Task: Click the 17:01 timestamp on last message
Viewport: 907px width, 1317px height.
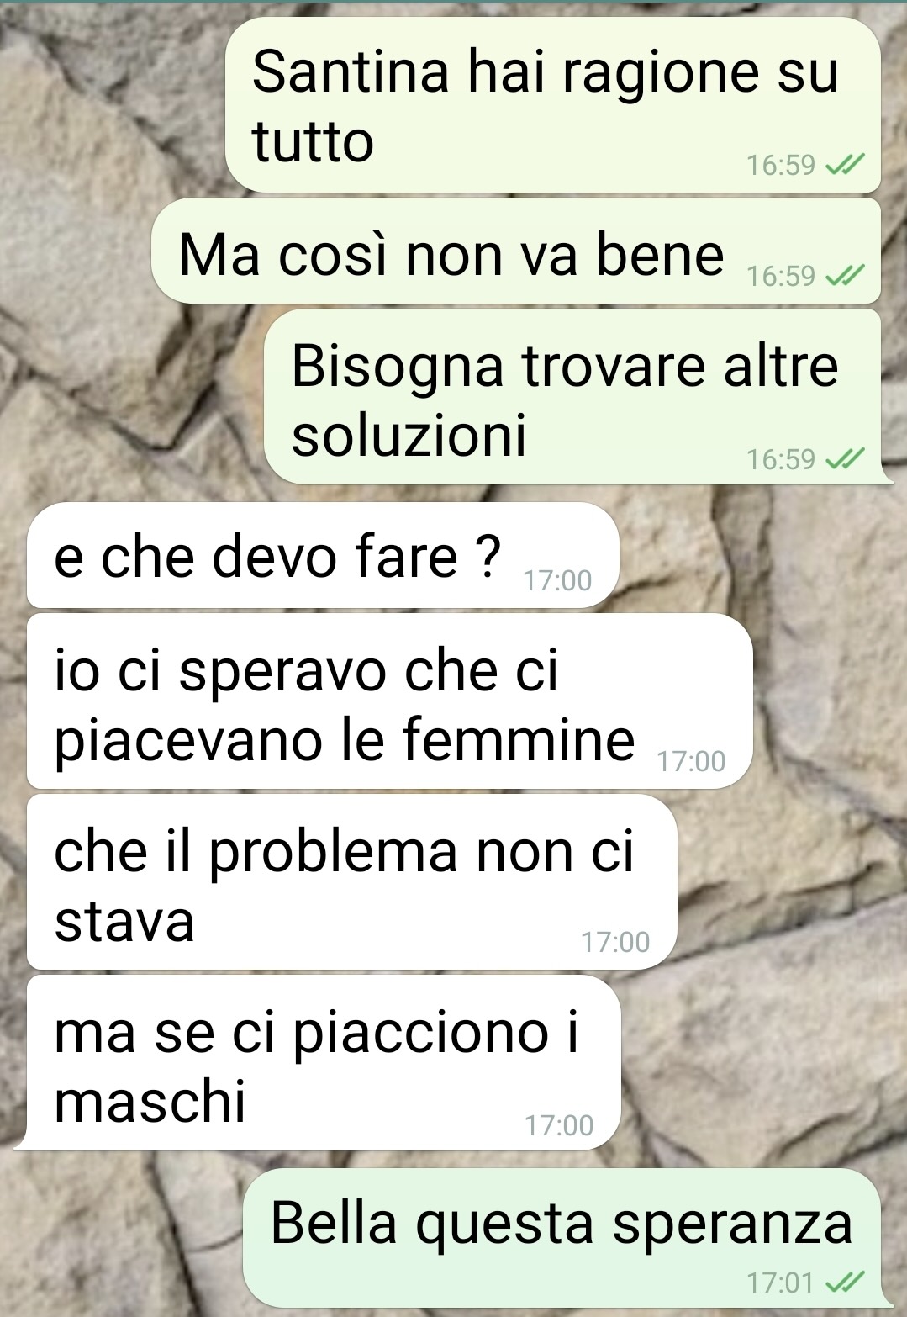Action: pos(781,1283)
